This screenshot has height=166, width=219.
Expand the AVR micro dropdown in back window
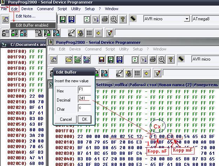click(187, 19)
